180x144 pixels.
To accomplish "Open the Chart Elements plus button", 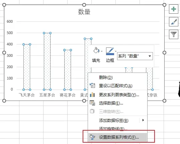I will tap(173, 9).
